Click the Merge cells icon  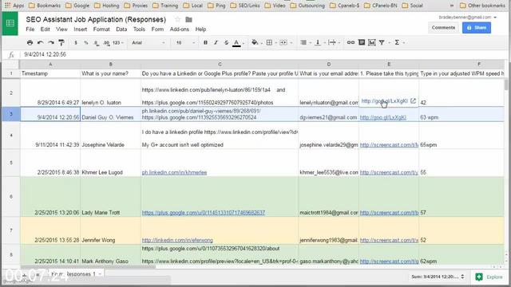283,42
